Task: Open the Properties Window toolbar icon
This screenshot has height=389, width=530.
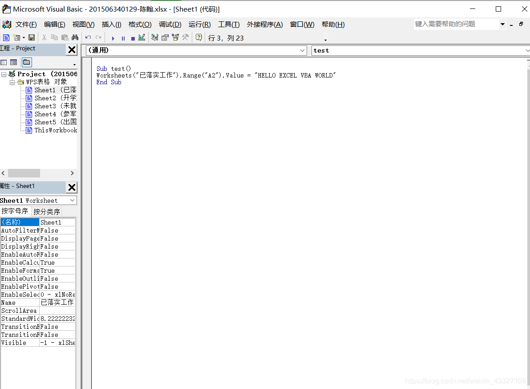Action: [x=165, y=37]
